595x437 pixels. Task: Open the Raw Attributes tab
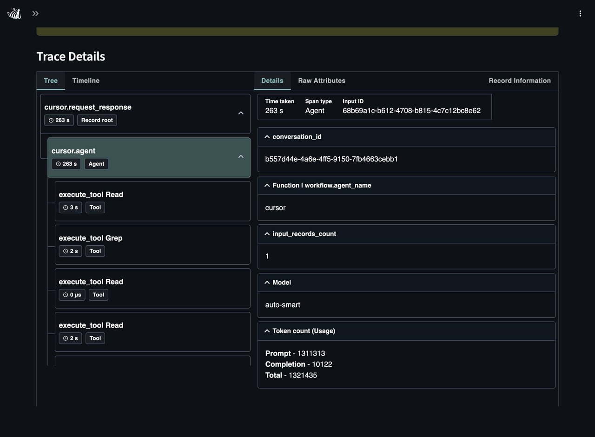(x=322, y=81)
